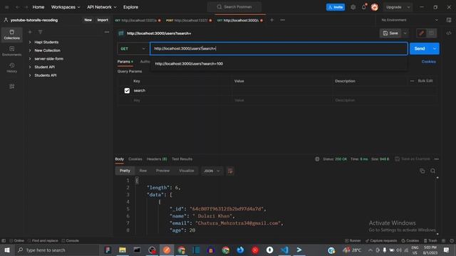Viewport: 456px width, 256px height.
Task: Switch to the Params tab
Action: click(125, 62)
